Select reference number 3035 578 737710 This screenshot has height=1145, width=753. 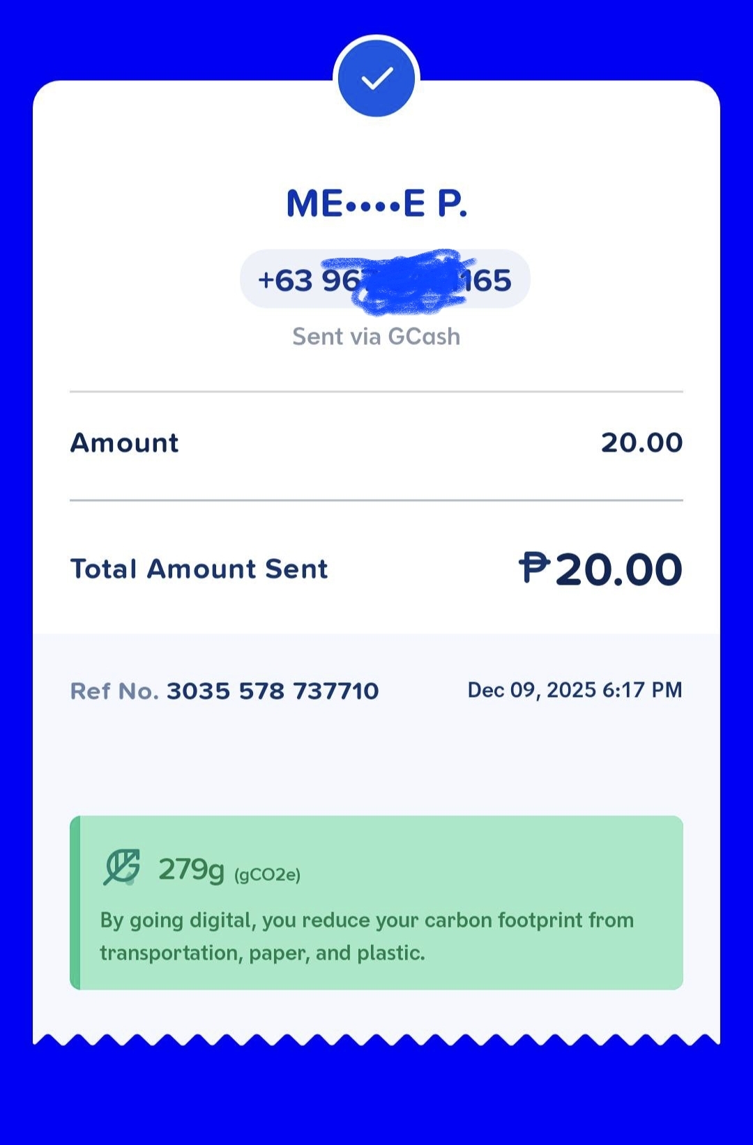coord(273,691)
